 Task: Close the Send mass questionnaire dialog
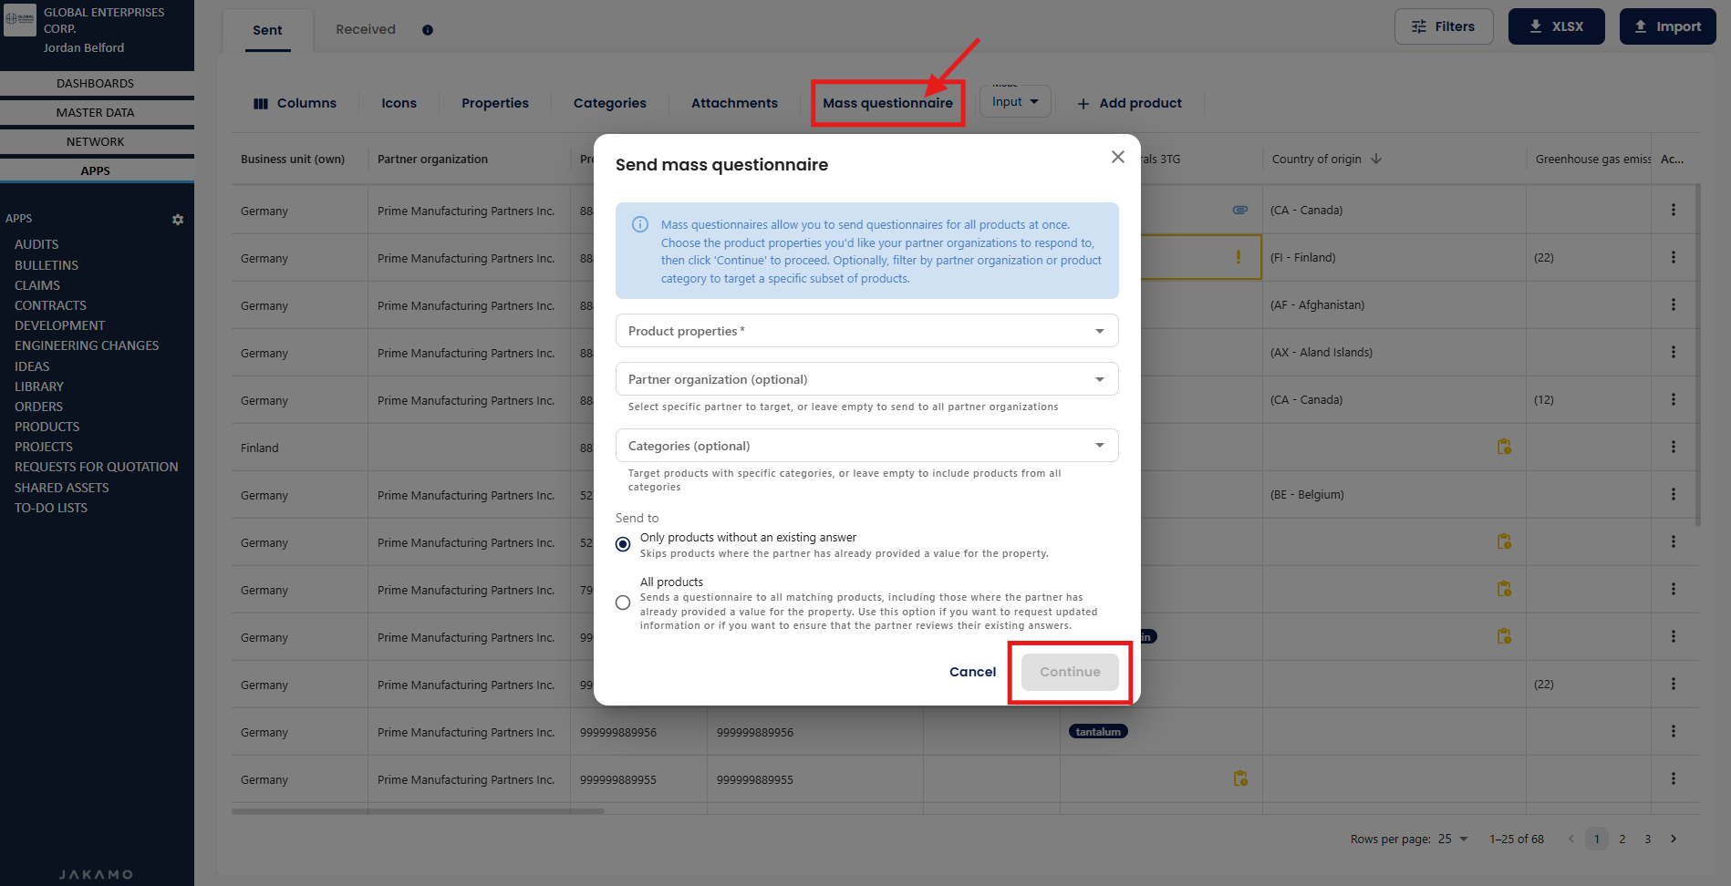coord(1117,157)
